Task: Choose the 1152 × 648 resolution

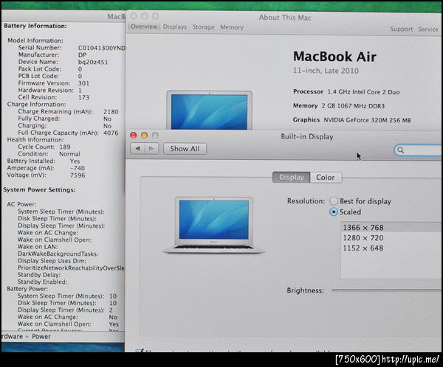Action: pos(391,248)
